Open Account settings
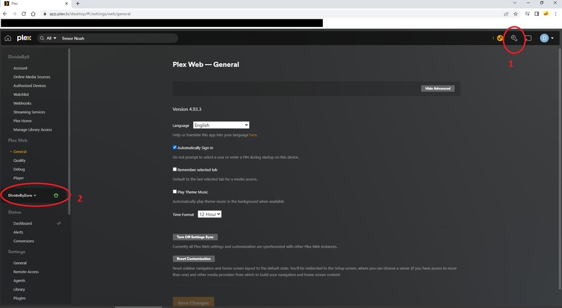The height and width of the screenshot is (308, 562). point(21,68)
